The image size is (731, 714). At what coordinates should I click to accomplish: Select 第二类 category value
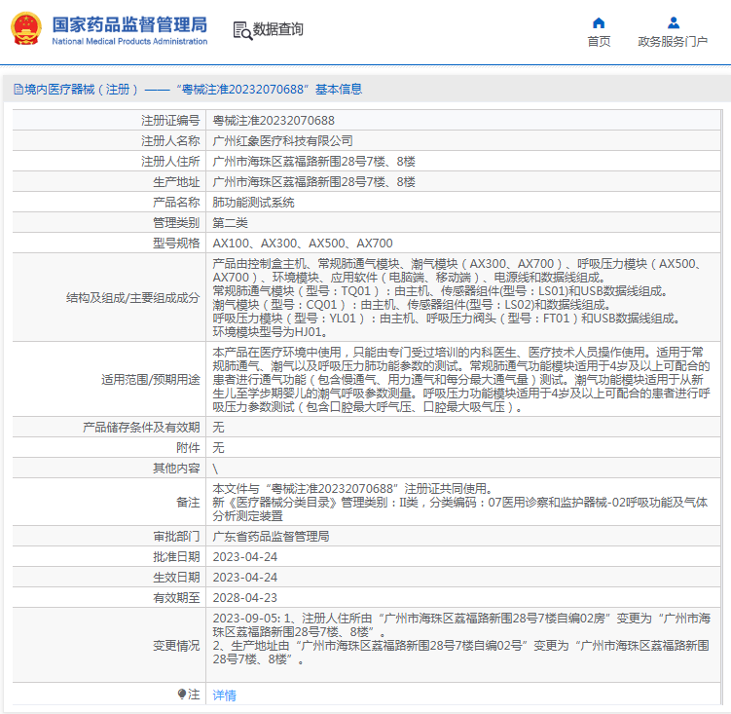coord(230,223)
